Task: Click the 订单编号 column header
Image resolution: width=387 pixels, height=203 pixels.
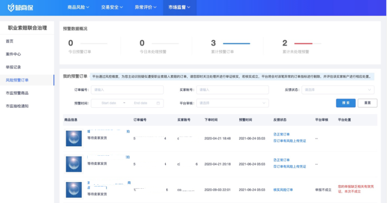Action: click(140, 120)
